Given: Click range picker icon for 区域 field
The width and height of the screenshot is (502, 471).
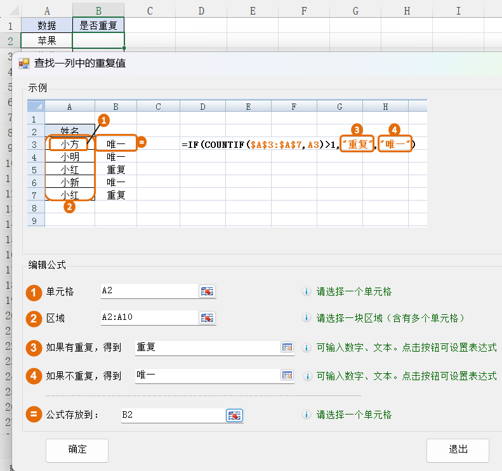Looking at the screenshot, I should click(x=208, y=318).
